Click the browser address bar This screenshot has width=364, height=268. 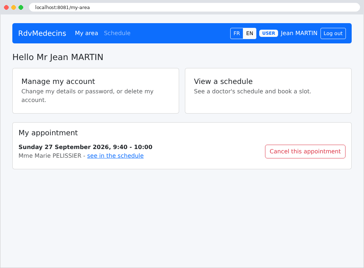click(194, 7)
